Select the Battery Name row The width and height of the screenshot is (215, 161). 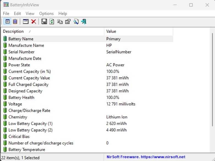coord(88,39)
